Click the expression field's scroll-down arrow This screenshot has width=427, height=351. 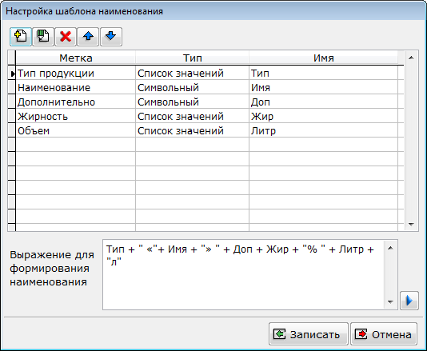click(x=390, y=302)
